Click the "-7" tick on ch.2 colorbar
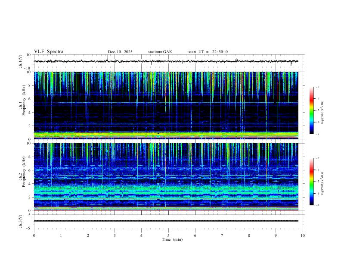This screenshot has width=341, height=264. pos(317,205)
